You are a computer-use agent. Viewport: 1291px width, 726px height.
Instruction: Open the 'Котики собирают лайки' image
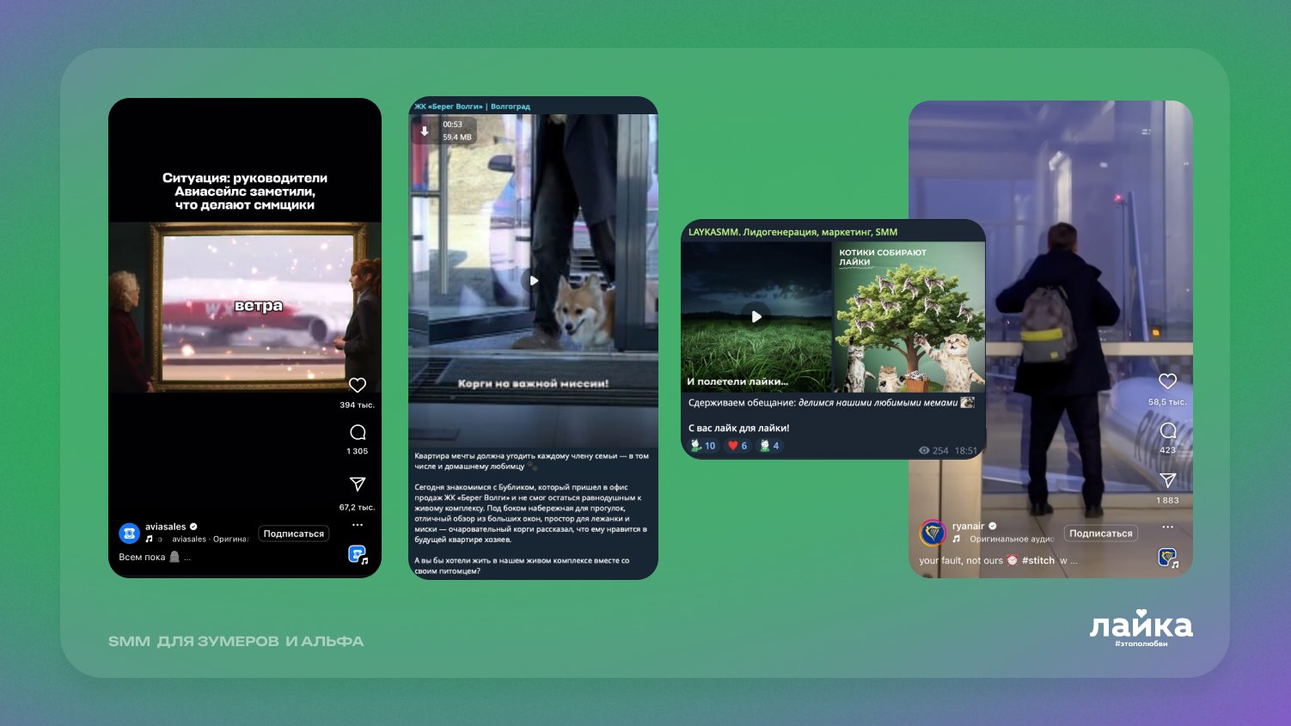coord(909,318)
